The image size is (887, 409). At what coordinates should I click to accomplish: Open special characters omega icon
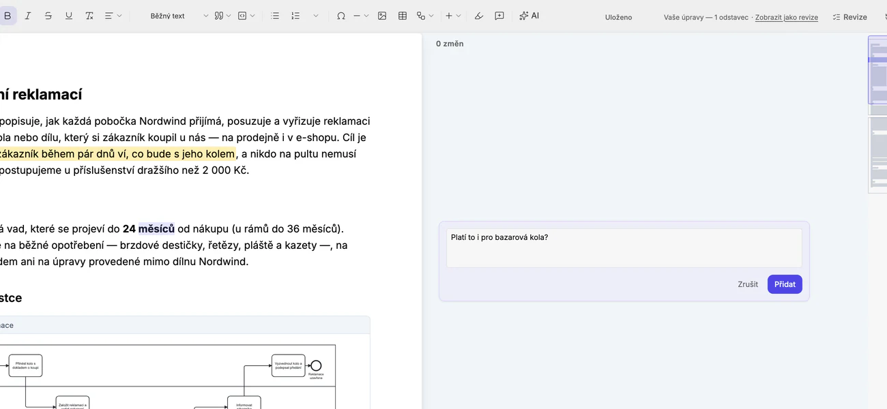pyautogui.click(x=340, y=16)
